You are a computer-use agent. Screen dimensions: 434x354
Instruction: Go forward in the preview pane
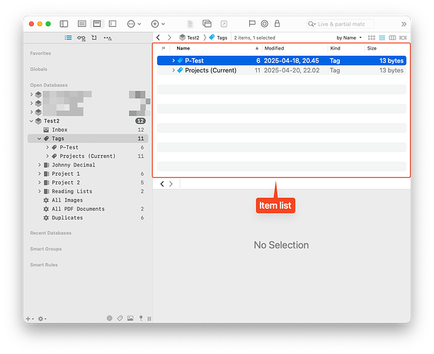point(171,184)
